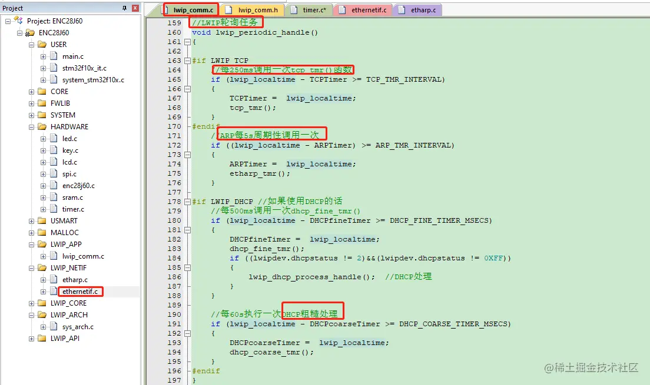Expand the MALLOC folder

coord(32,233)
